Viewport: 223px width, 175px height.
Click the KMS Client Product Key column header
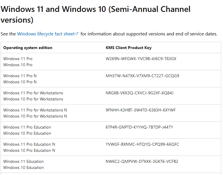(129, 48)
